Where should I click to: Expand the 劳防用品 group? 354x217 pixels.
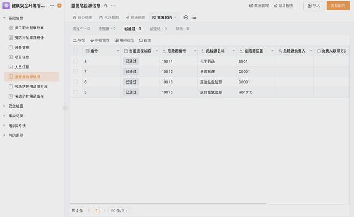4,136
